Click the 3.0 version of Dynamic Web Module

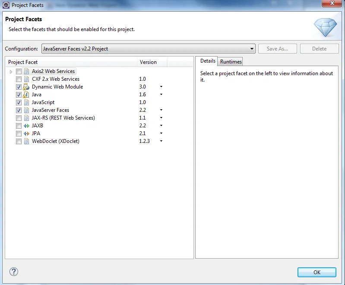click(142, 87)
